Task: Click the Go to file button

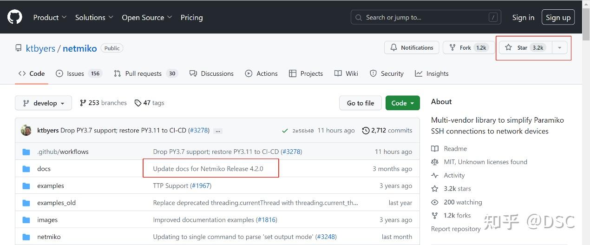Action: (360, 103)
